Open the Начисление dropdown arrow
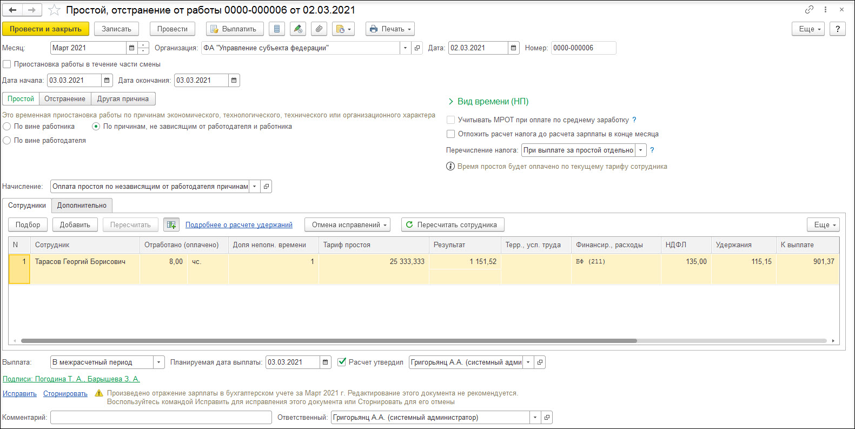 click(254, 187)
